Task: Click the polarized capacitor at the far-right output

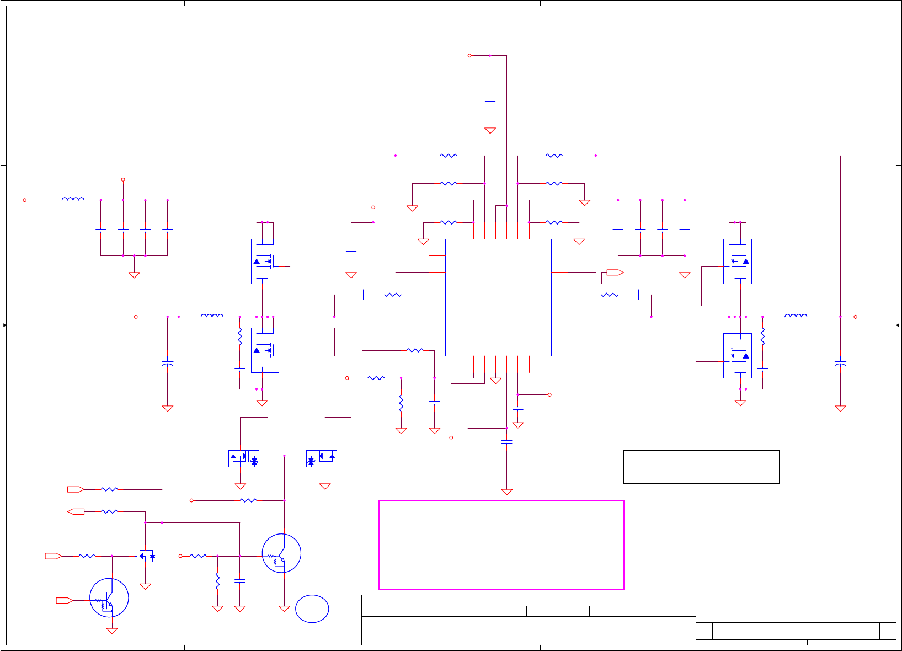Action: pyautogui.click(x=840, y=364)
